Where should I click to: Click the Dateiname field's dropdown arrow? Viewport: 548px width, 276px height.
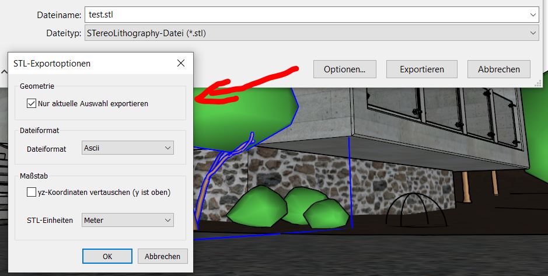[533, 13]
